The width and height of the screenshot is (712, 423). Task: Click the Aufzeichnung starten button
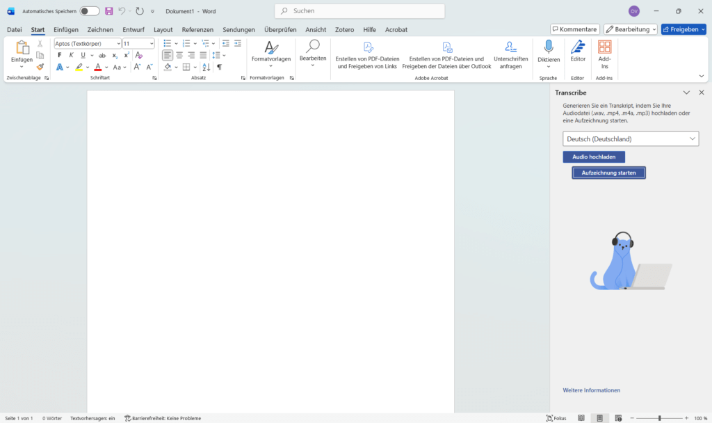tap(608, 172)
